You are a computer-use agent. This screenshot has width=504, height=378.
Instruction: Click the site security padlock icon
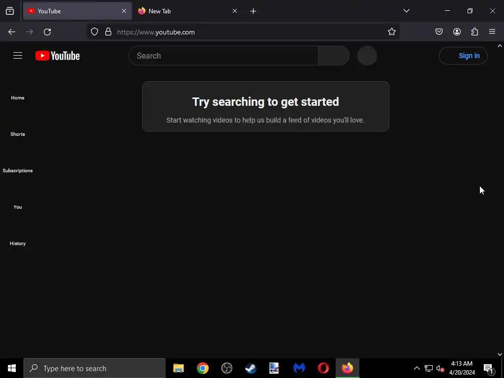[x=108, y=32]
